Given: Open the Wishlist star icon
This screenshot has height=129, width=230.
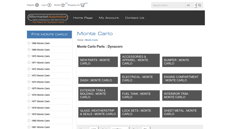Looking at the screenshot, I should [x=63, y=5].
